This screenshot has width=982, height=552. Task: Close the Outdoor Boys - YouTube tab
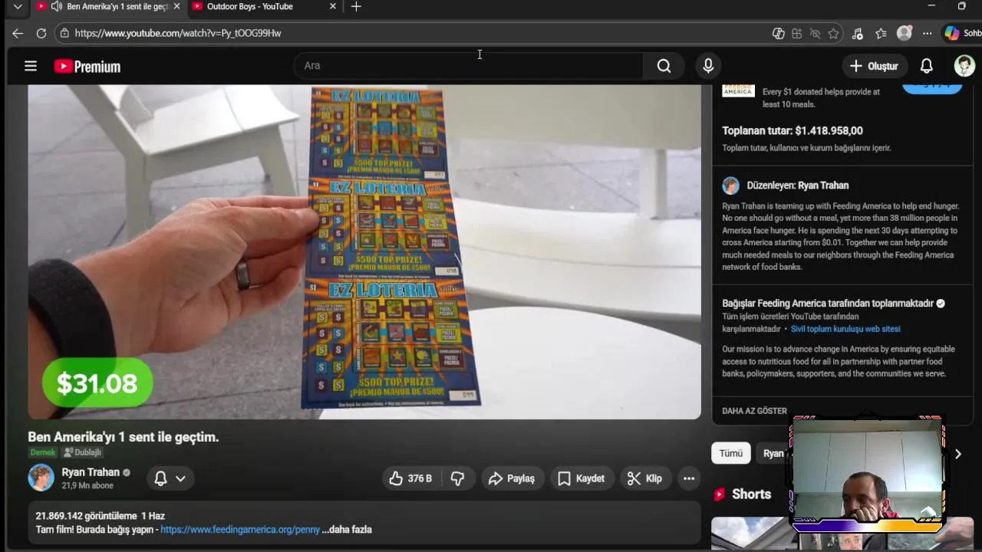(333, 7)
